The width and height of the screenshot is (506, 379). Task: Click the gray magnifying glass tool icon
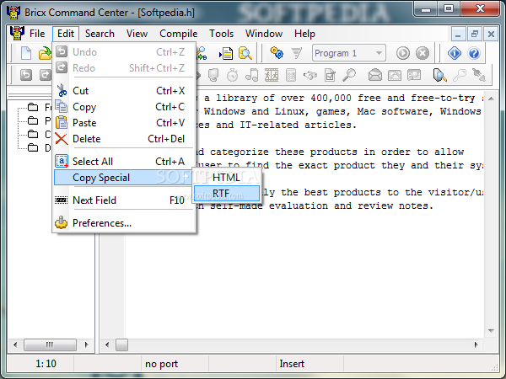pos(349,75)
